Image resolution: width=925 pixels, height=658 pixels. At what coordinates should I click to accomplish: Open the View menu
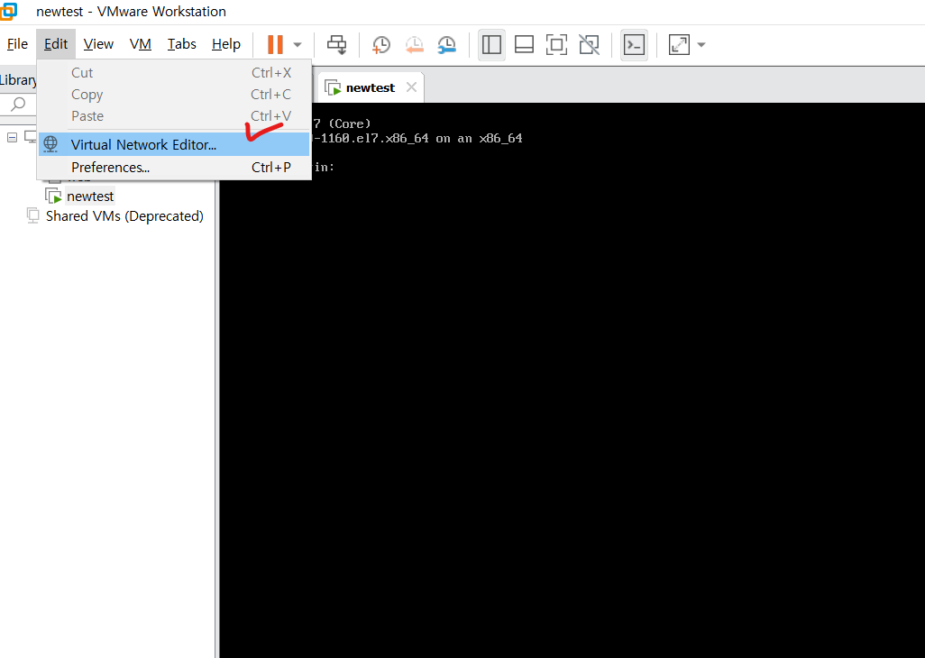coord(98,44)
